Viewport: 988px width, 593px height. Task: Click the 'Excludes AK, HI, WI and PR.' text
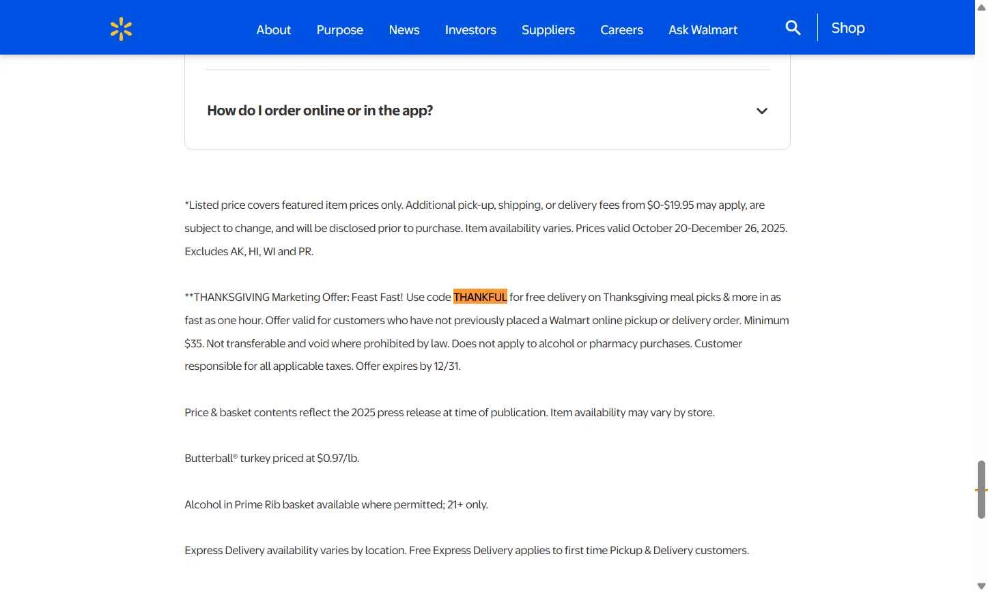[249, 251]
